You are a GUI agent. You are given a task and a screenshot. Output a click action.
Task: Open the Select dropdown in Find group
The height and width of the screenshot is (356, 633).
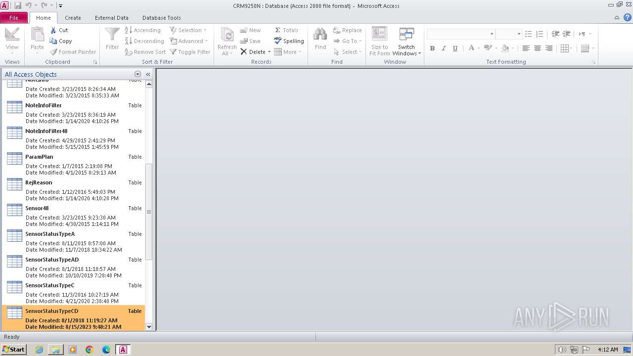[348, 52]
